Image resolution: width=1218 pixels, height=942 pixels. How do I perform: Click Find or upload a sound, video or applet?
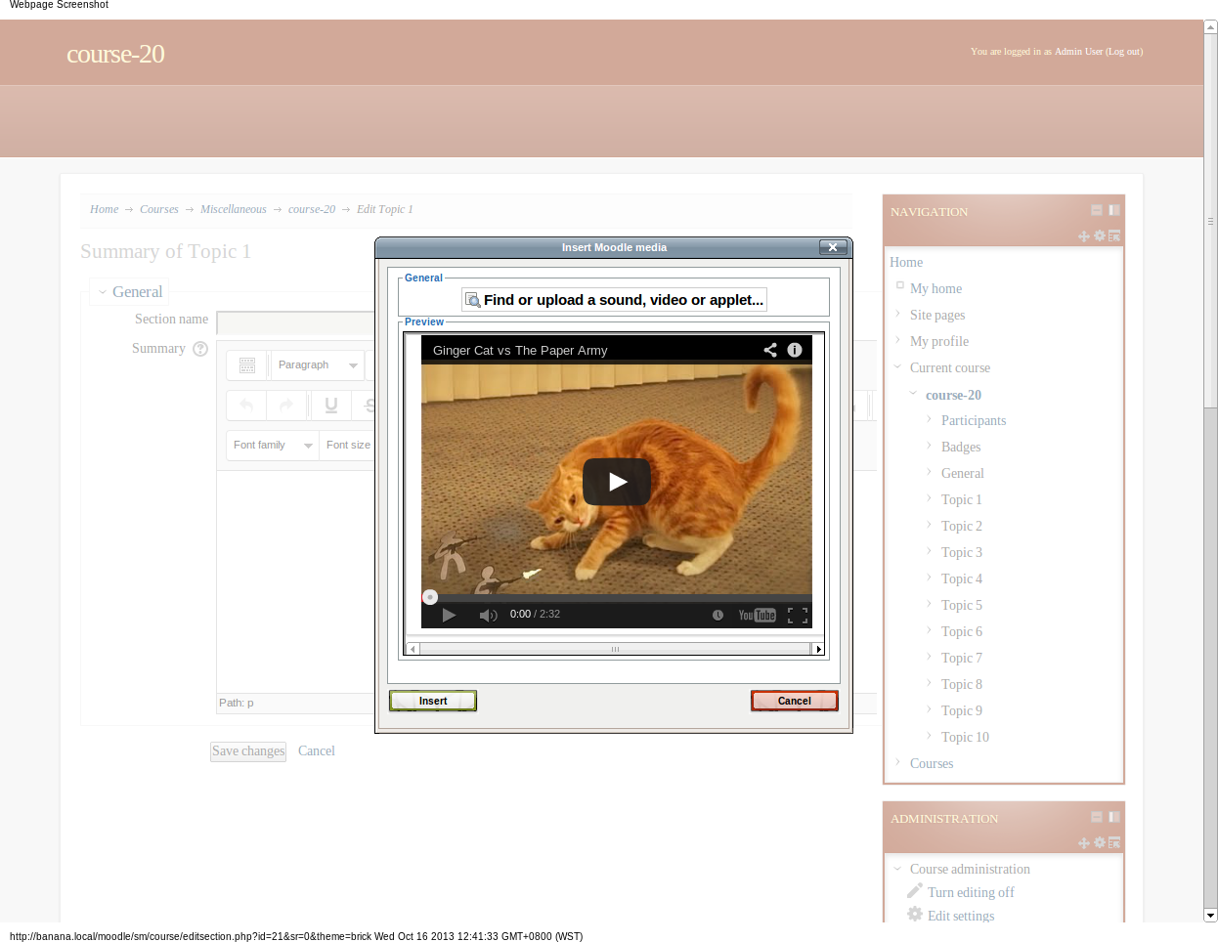[x=614, y=300]
